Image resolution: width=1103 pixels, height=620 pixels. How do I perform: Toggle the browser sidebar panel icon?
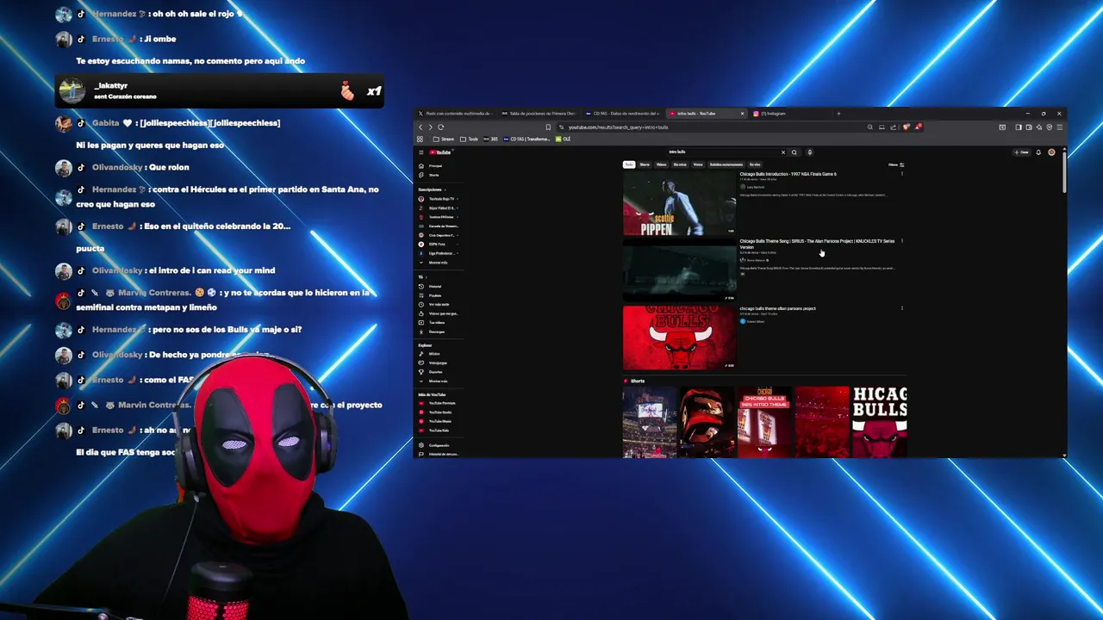coord(1019,127)
